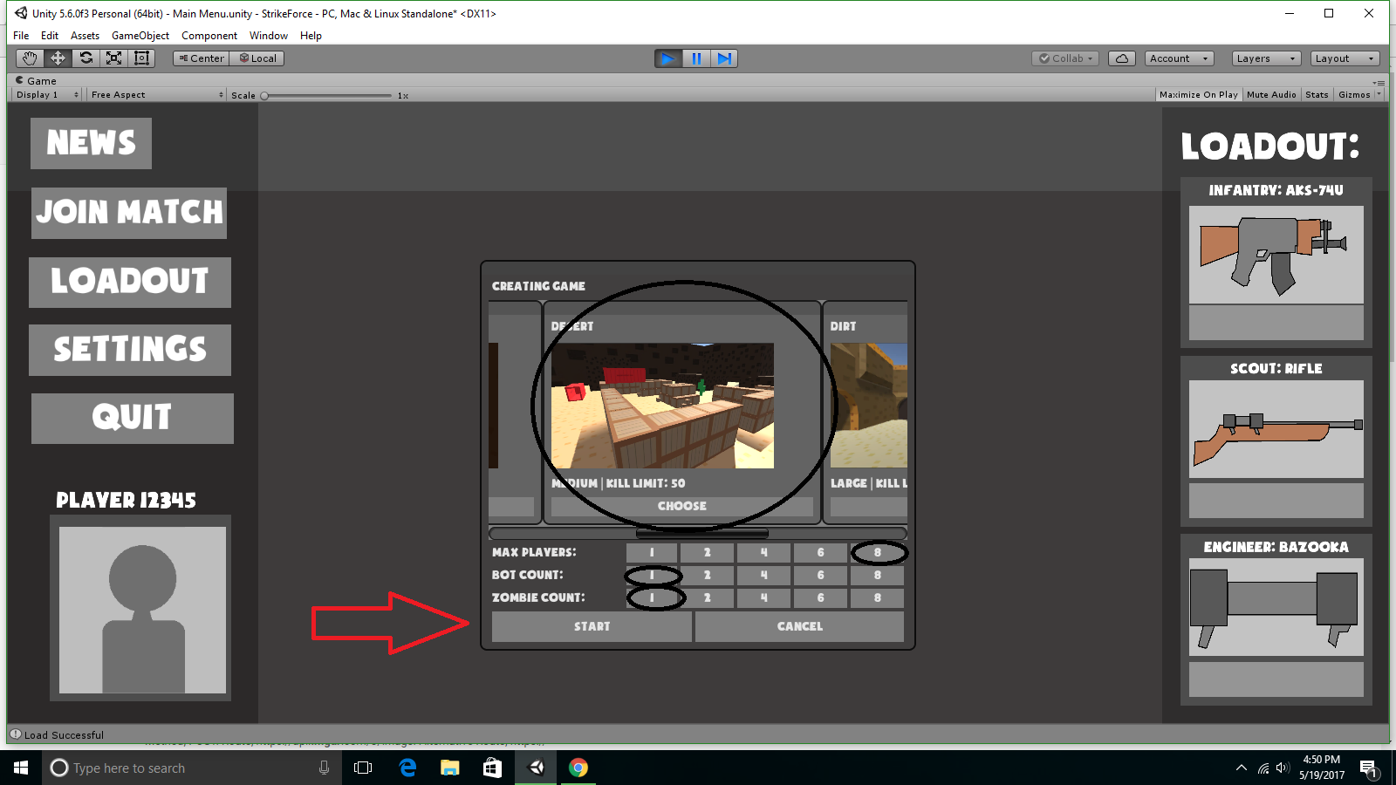Enable Mute Audio in Game view
This screenshot has height=785, width=1396.
point(1270,94)
